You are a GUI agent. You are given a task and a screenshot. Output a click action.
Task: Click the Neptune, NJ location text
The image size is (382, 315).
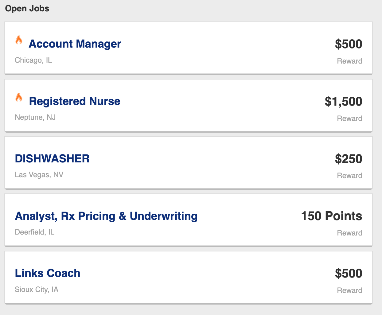tap(35, 117)
